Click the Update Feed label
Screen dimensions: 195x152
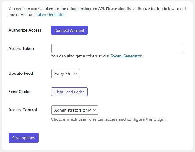click(x=20, y=73)
